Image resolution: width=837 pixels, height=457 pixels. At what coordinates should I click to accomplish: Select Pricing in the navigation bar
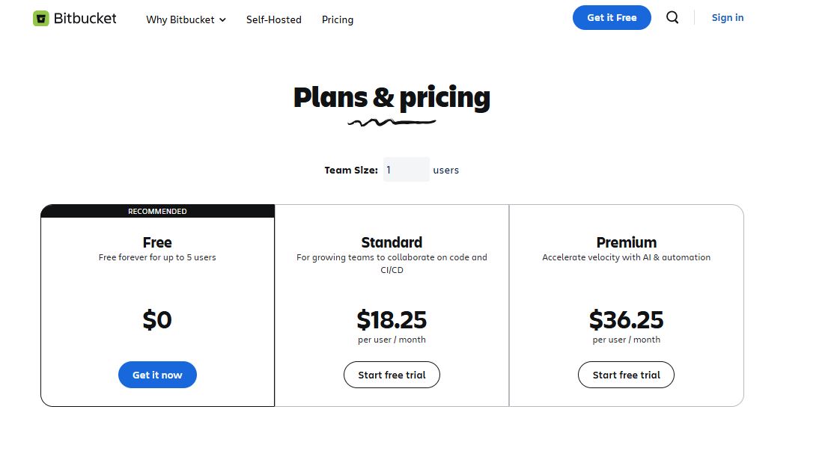pyautogui.click(x=337, y=20)
